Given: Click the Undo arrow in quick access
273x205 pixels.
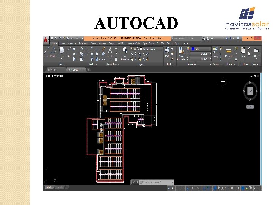Looking at the screenshot, I should pos(72,38).
